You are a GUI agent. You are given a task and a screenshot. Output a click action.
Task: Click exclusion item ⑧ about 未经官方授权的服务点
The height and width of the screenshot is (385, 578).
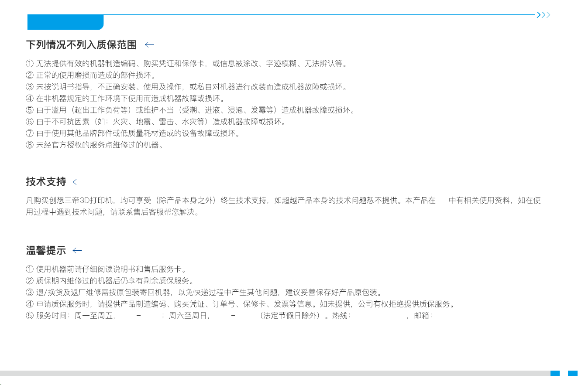(95, 145)
